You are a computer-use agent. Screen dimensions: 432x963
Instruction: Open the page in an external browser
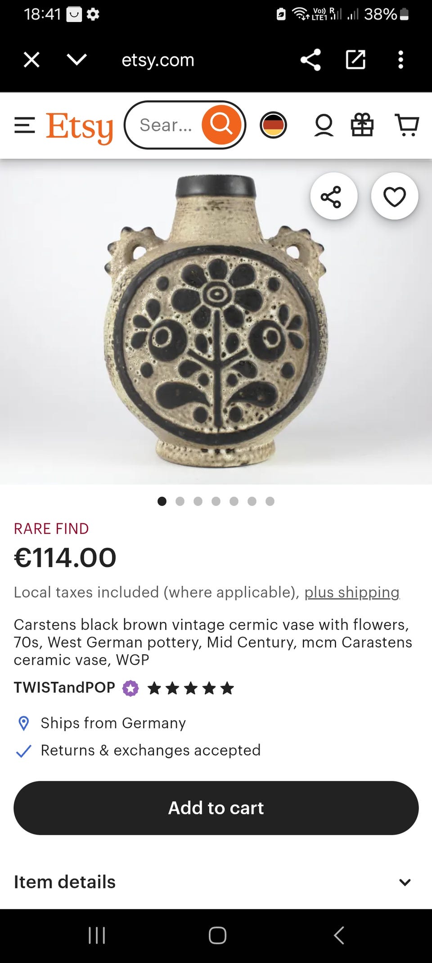(355, 60)
